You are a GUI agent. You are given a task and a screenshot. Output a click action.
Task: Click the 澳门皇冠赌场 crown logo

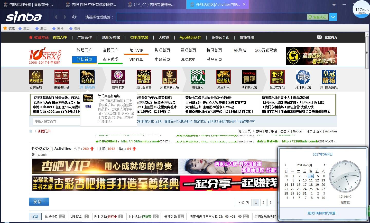[x=329, y=77]
